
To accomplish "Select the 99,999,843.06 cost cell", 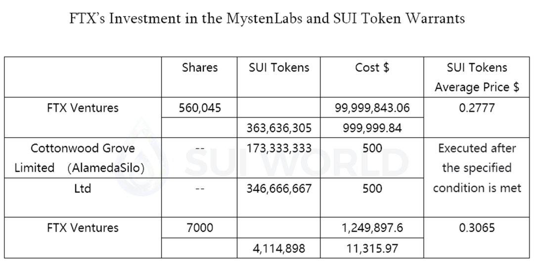I will 372,108.
